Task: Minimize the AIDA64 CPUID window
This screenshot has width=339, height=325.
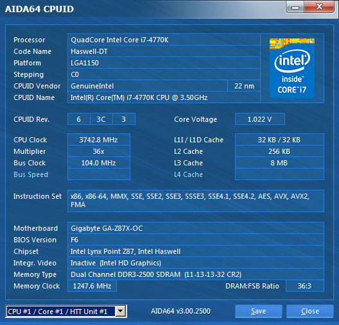Action: click(x=295, y=7)
